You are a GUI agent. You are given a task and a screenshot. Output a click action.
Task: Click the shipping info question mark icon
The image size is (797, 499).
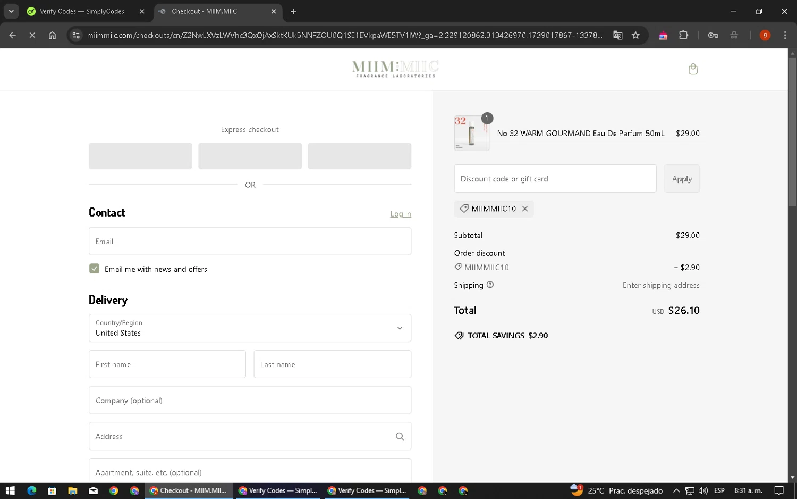490,285
